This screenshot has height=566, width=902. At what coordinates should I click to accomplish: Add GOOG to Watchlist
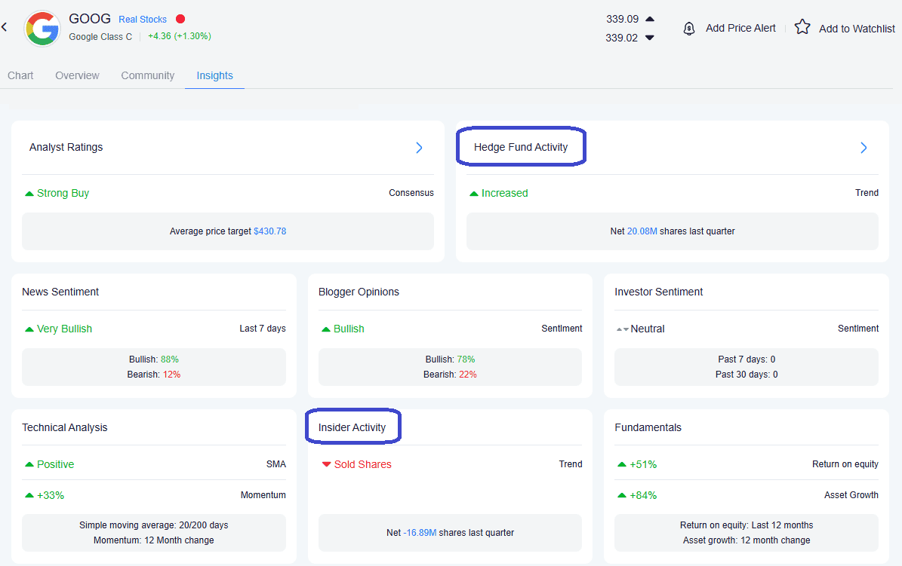857,29
